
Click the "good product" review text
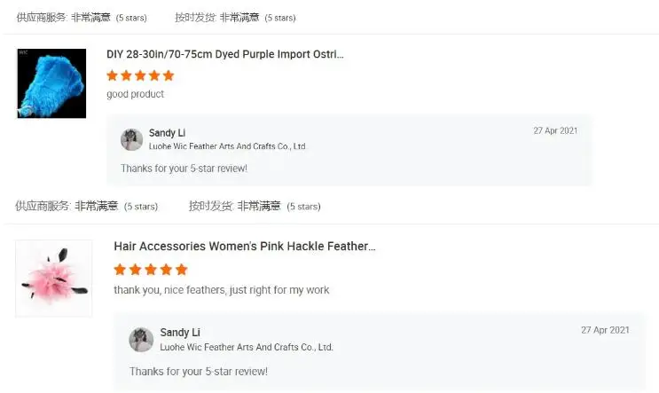(135, 94)
